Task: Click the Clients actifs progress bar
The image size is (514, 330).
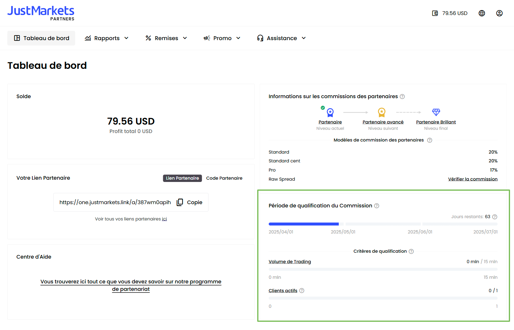Action: click(383, 298)
